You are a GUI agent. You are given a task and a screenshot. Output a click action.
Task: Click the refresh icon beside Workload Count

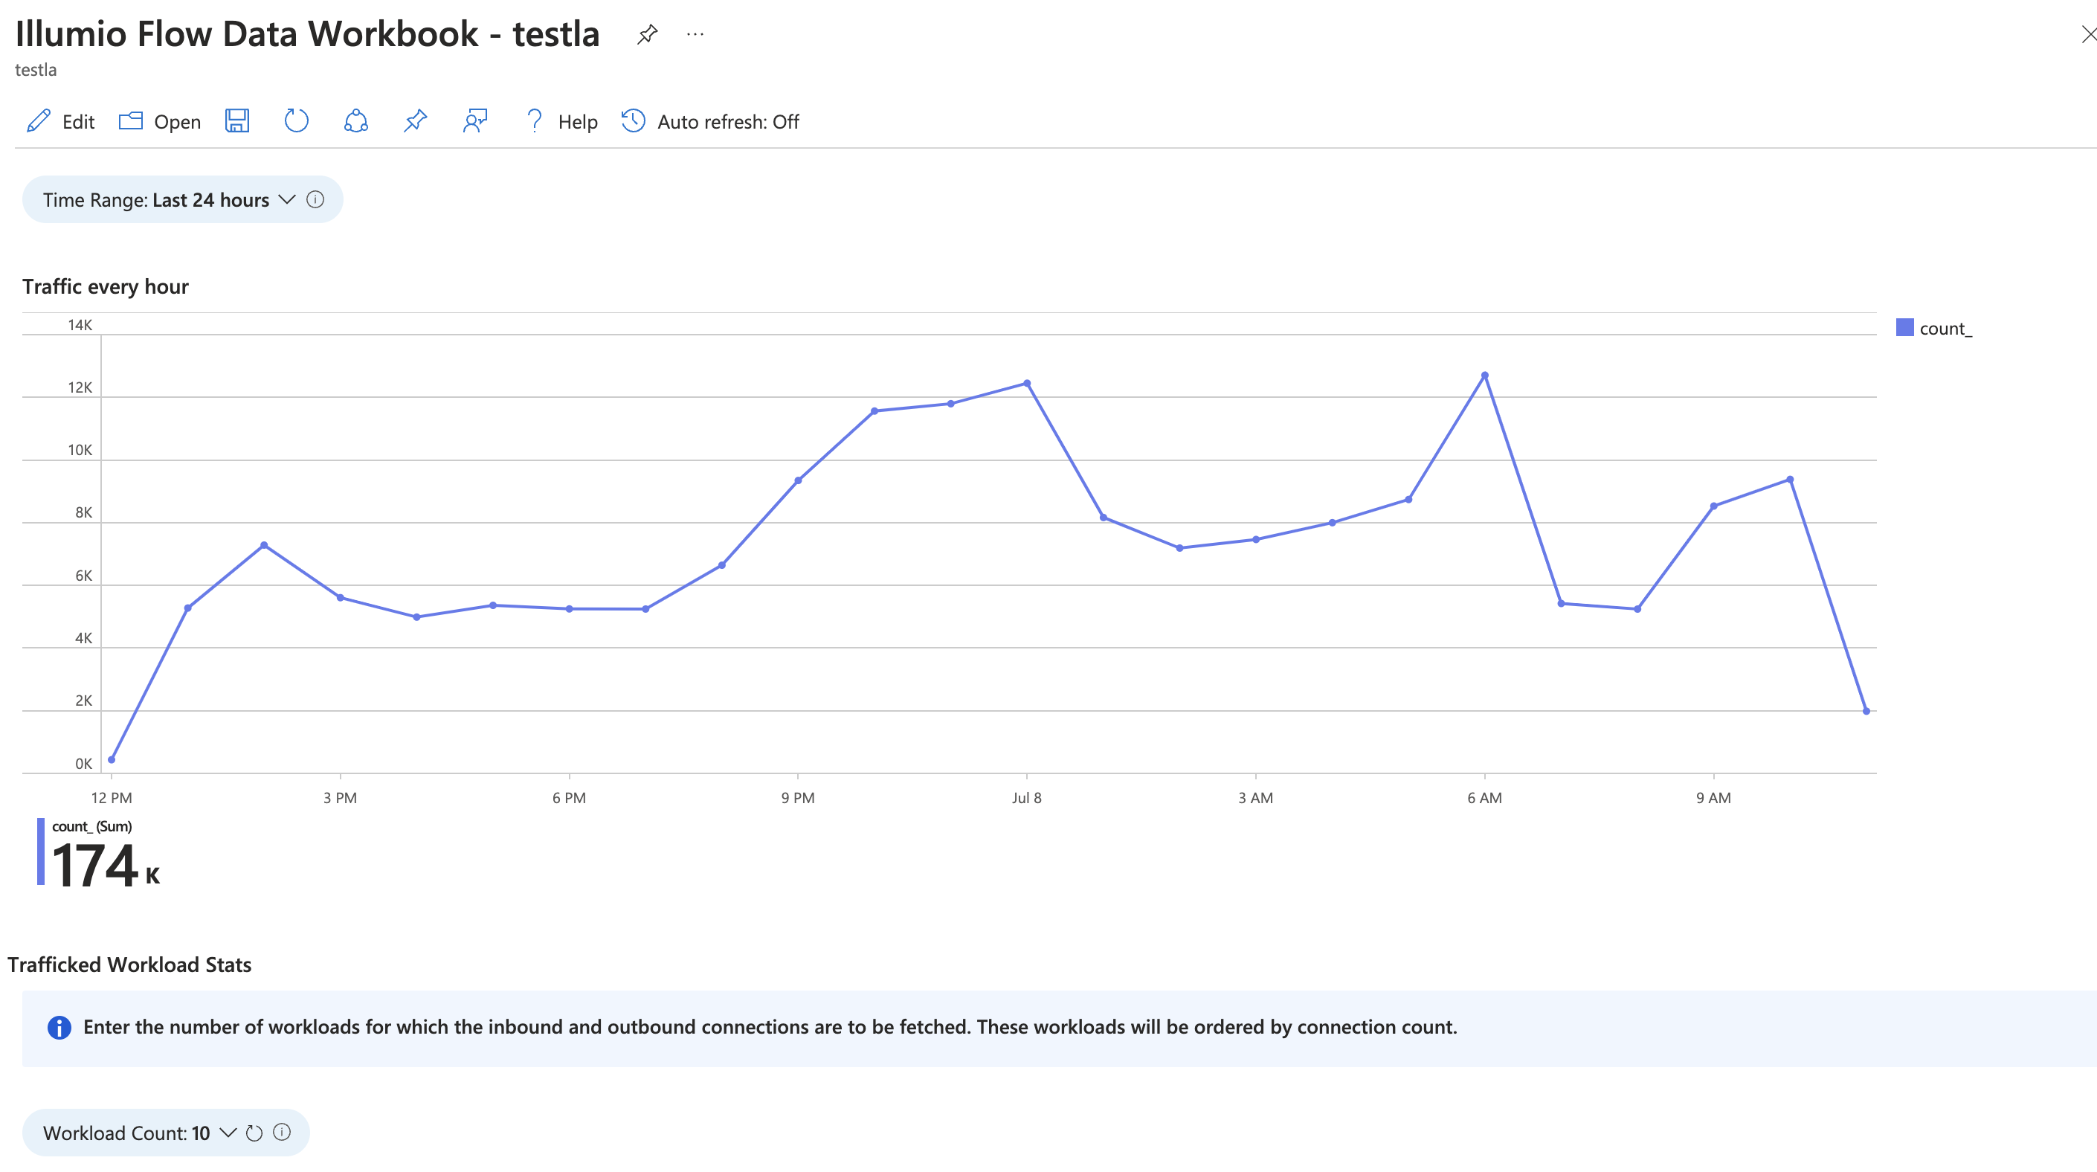pos(254,1132)
